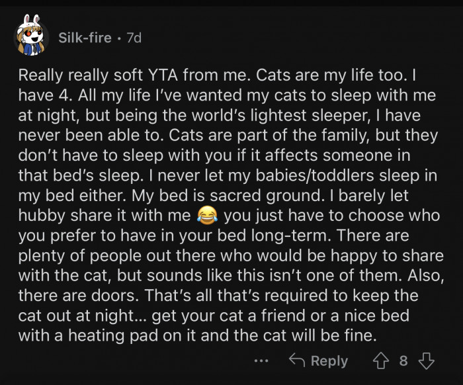Click the curved reply arrow icon
The image size is (463, 385).
(x=297, y=361)
